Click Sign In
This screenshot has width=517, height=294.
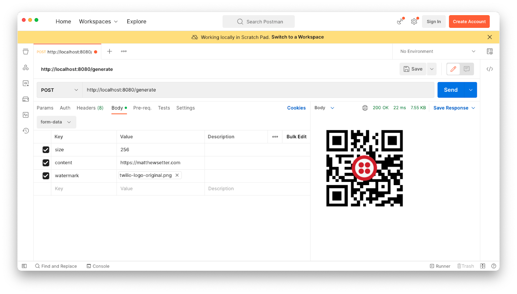coord(434,22)
